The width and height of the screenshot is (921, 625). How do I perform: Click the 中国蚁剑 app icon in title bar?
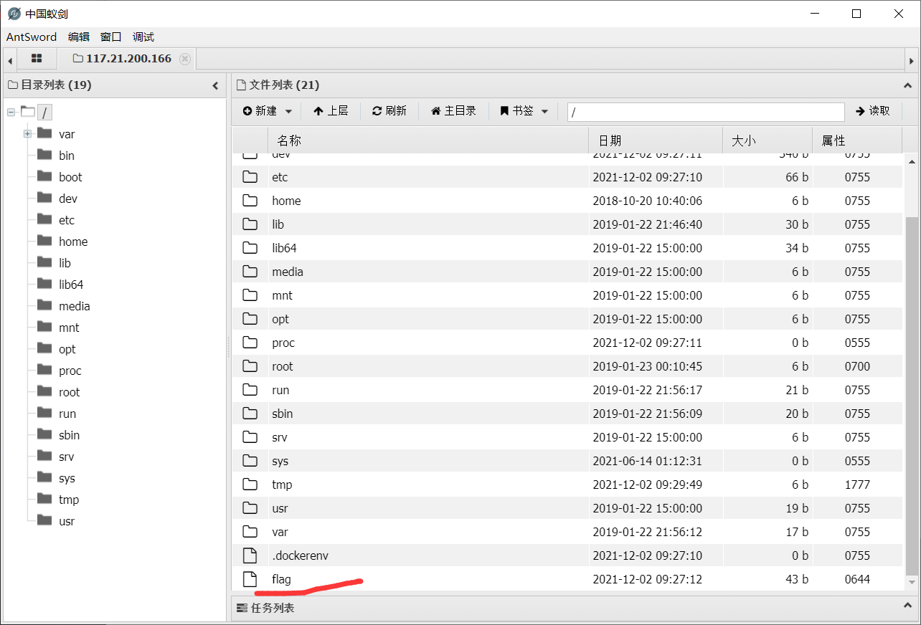pyautogui.click(x=14, y=14)
